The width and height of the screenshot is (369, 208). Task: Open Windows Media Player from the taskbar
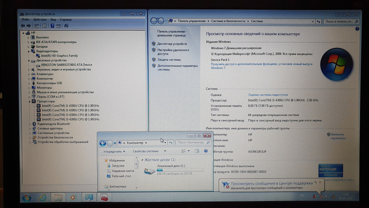tap(73, 197)
